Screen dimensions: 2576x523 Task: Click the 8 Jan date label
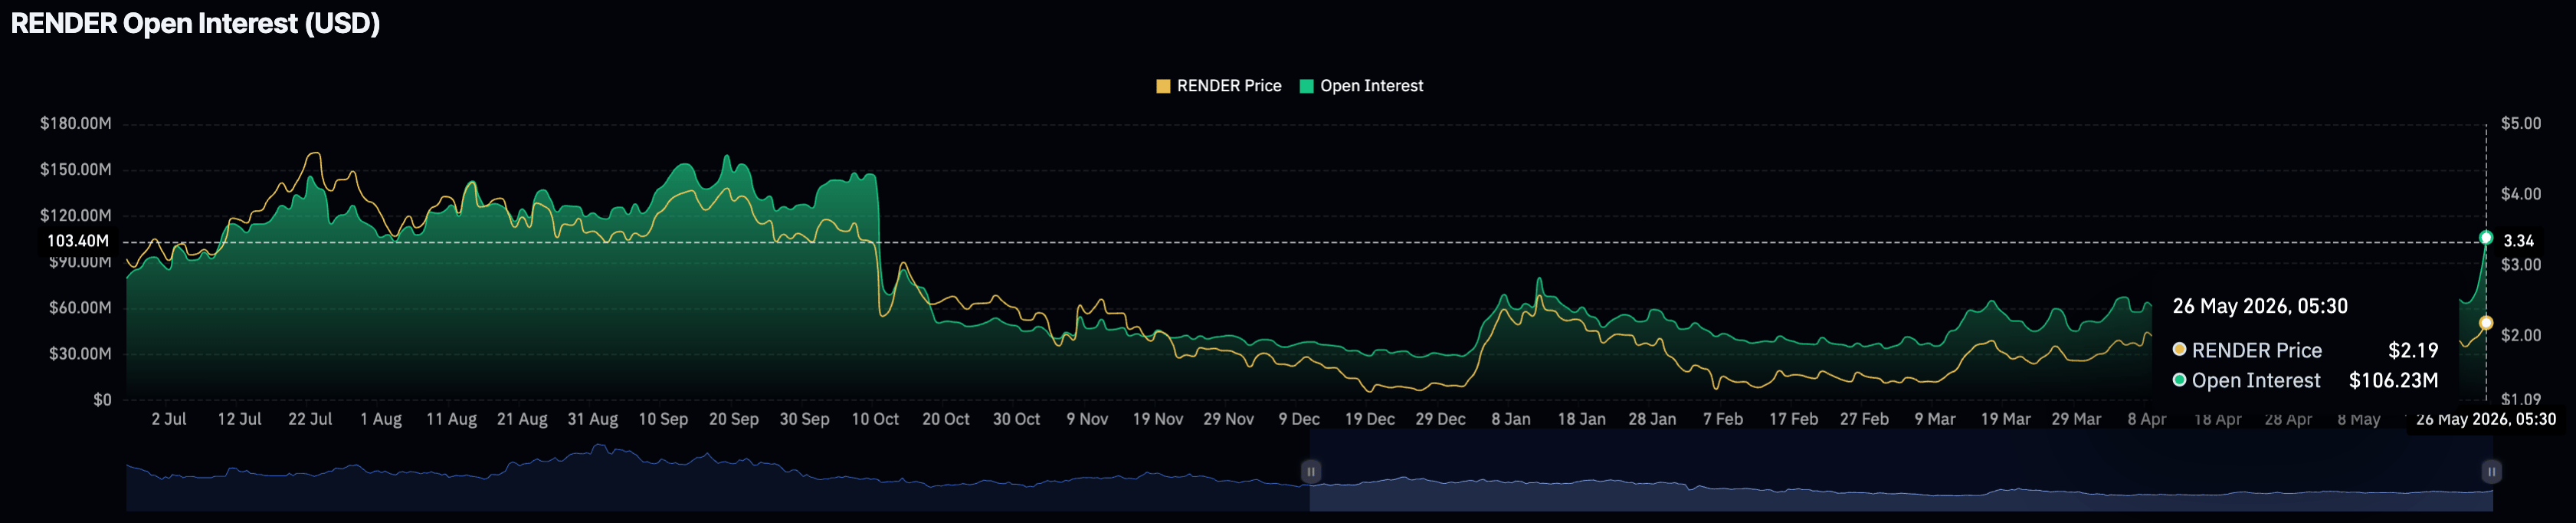point(1511,419)
